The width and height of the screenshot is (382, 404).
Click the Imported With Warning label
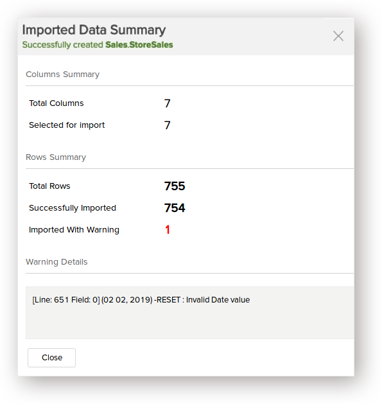74,230
